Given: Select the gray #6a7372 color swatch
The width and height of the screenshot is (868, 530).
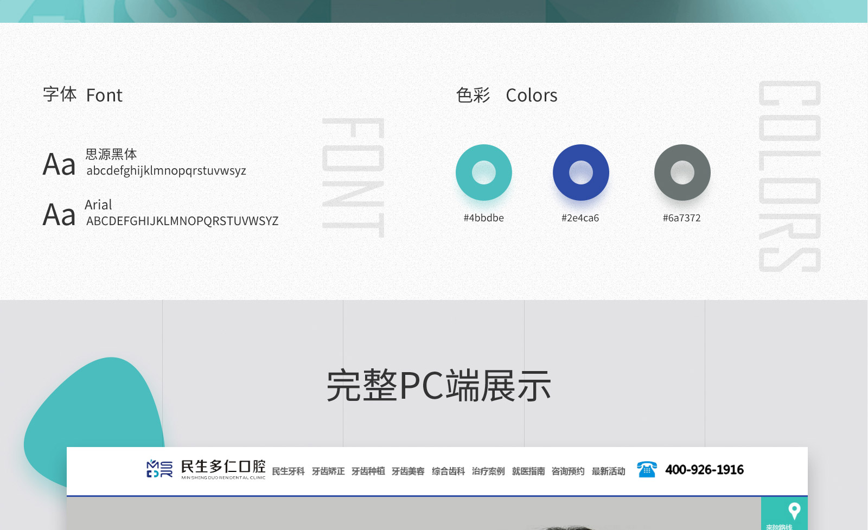Looking at the screenshot, I should (682, 173).
